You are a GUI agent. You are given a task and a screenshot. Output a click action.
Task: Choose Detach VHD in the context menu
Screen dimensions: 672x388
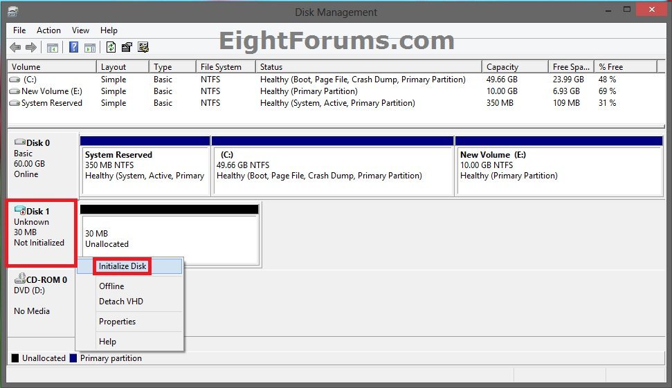[x=121, y=302]
